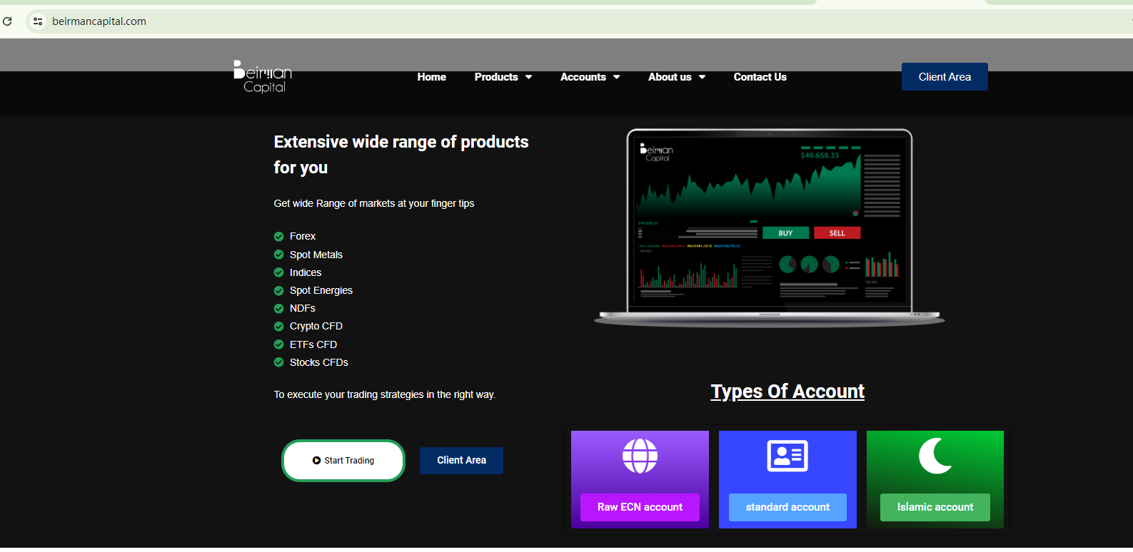The width and height of the screenshot is (1133, 552).
Task: Click the Beirman Capital logo
Action: coord(263,77)
